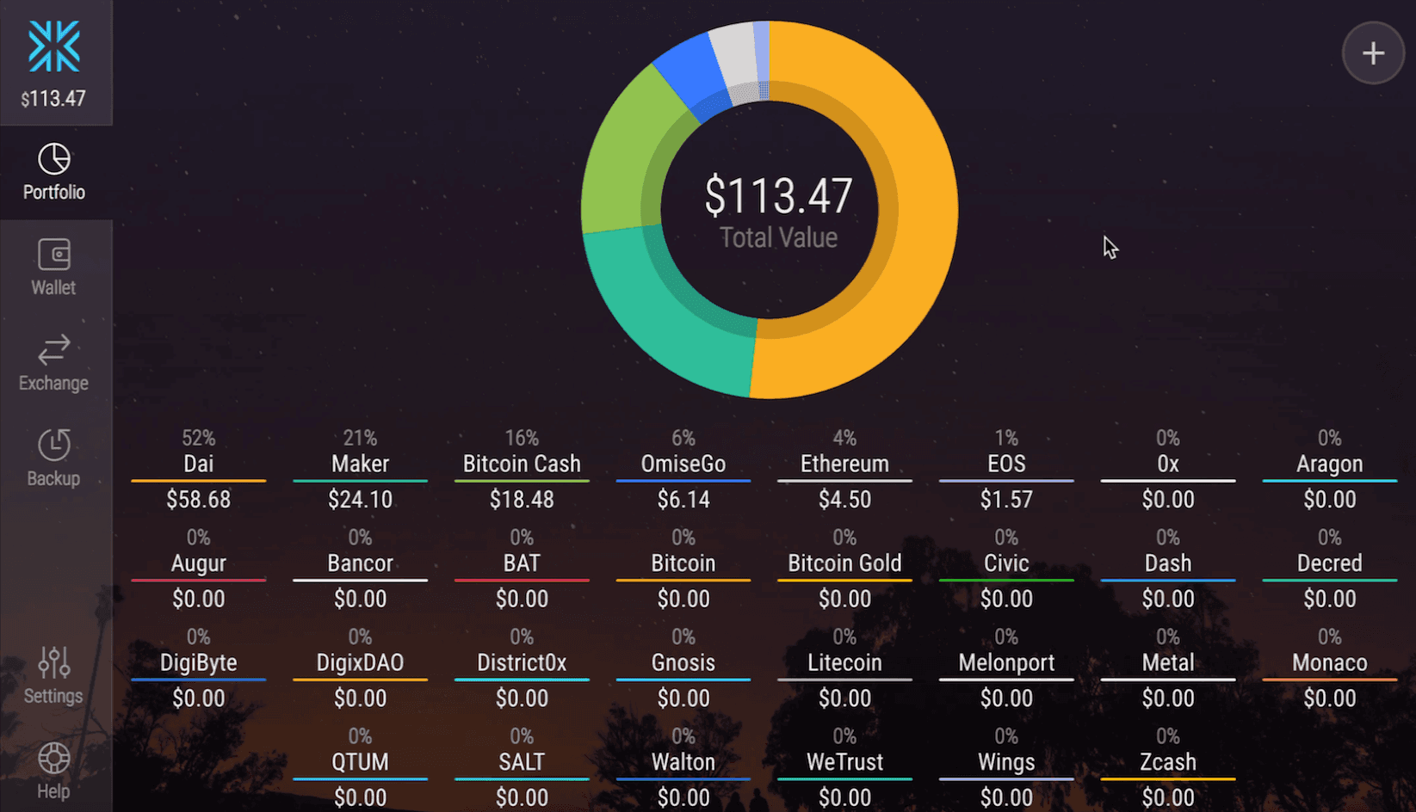Open the Backup clock icon

coord(54,445)
